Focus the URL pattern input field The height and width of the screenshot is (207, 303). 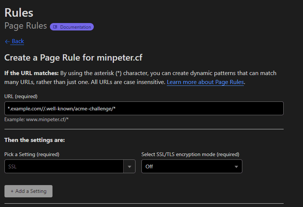click(144, 109)
